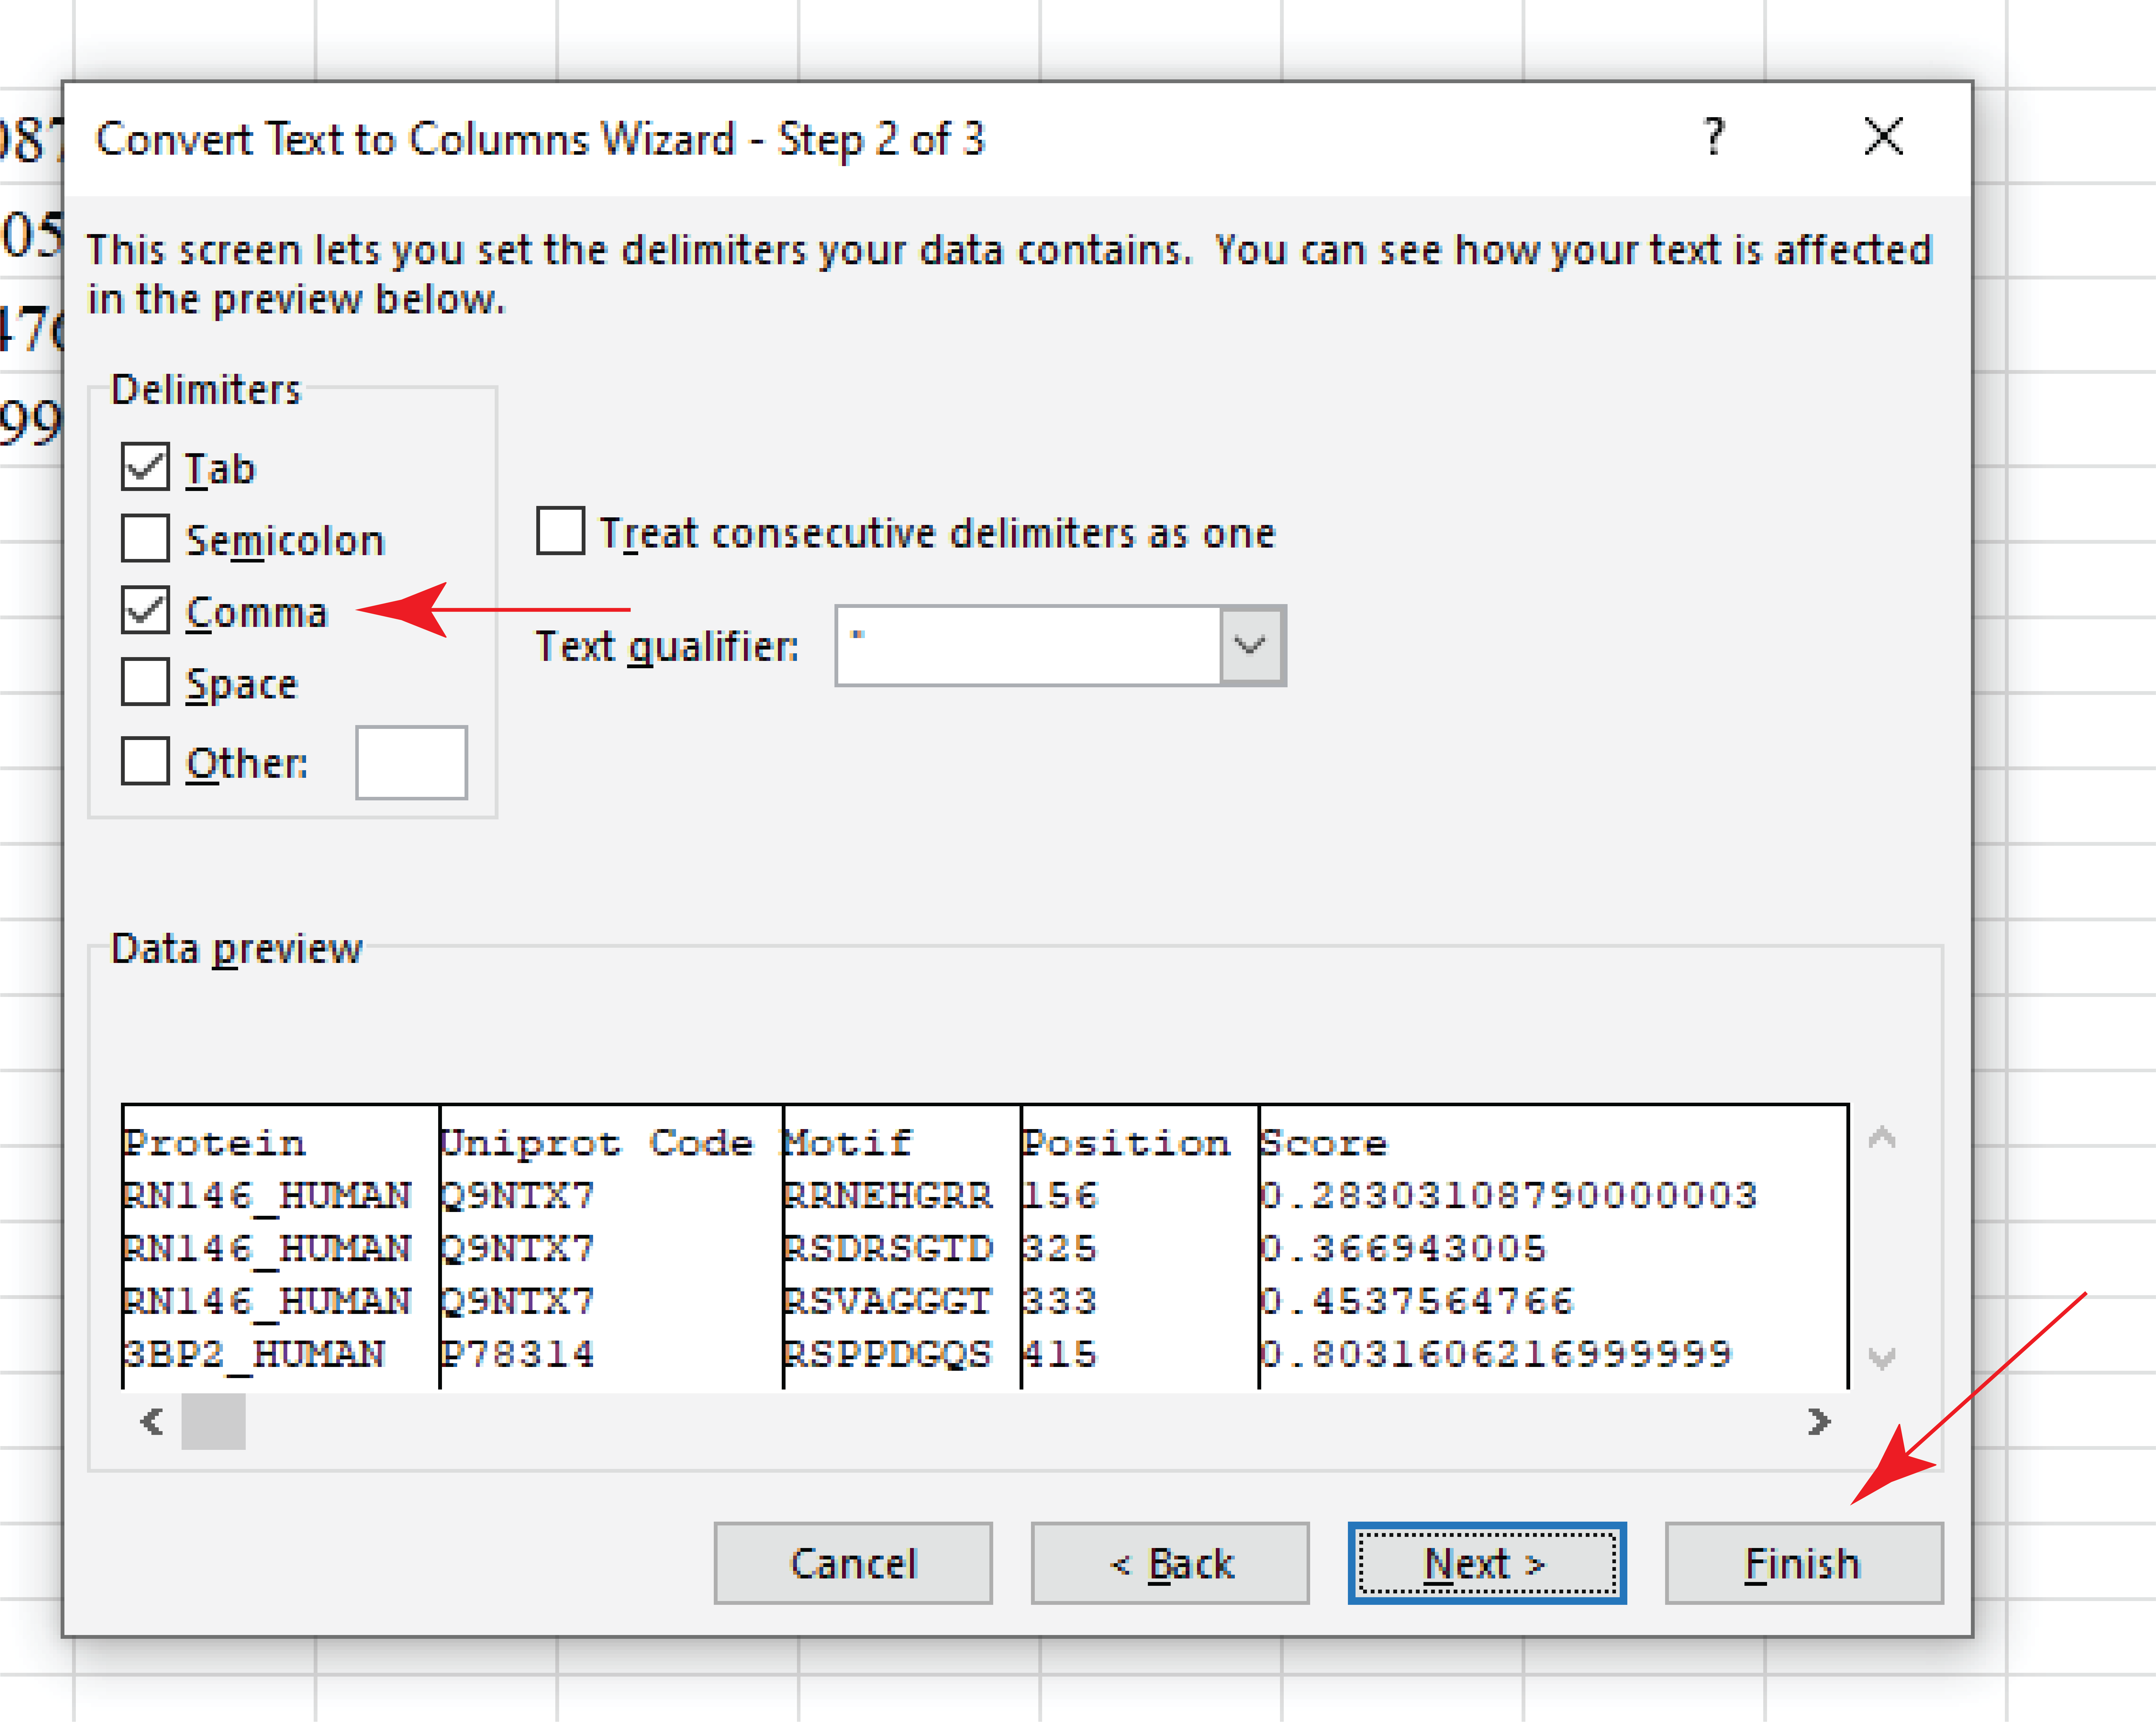Click the horizontal scrollbar thumb in preview

(213, 1421)
